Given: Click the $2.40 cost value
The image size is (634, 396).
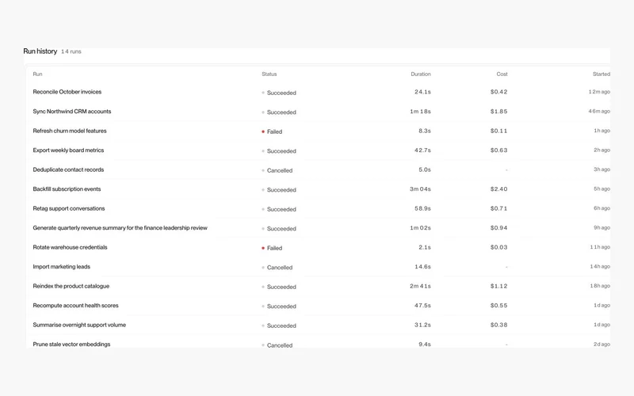Looking at the screenshot, I should click(x=499, y=188).
